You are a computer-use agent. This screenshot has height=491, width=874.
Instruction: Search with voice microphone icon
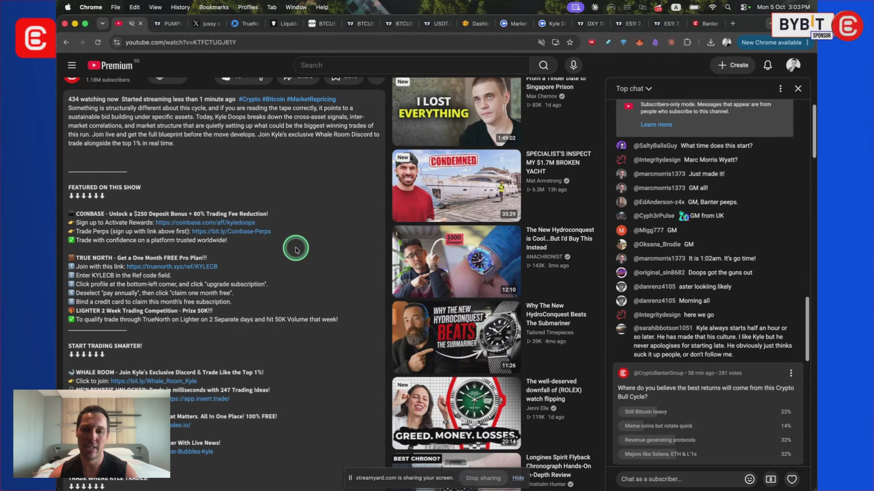click(574, 65)
